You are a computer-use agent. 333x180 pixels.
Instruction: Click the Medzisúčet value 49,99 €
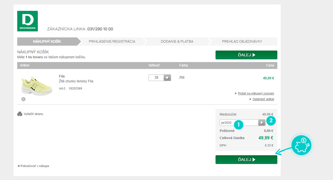coord(268,114)
